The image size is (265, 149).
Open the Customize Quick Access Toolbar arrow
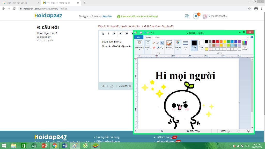tap(151, 33)
